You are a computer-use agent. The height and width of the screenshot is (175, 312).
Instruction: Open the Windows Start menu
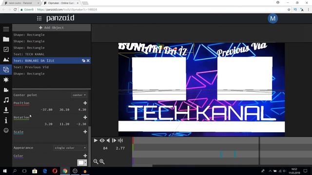[5, 171]
